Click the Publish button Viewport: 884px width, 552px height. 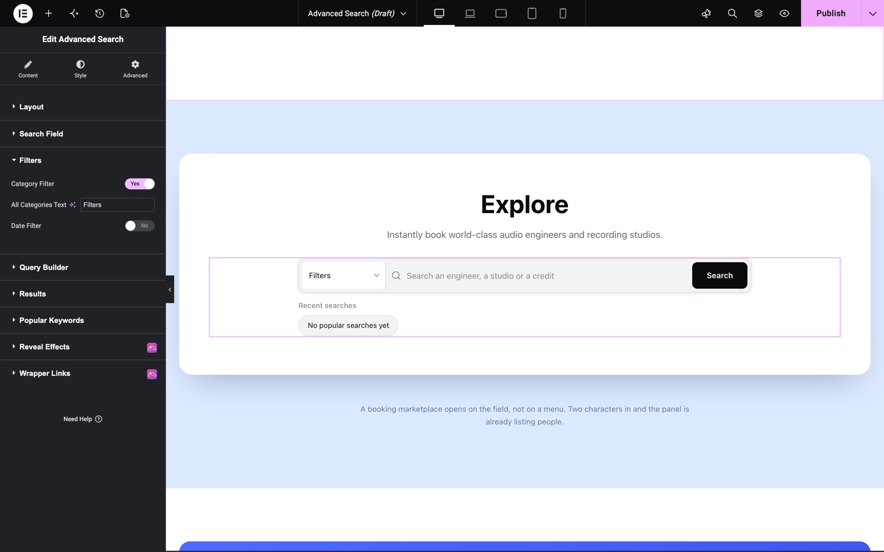tap(831, 13)
